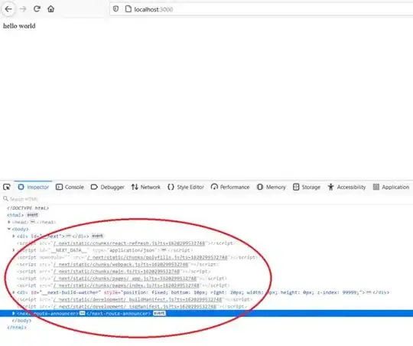Switch to the Accessibility tab
The image size is (413, 346).
coord(346,187)
